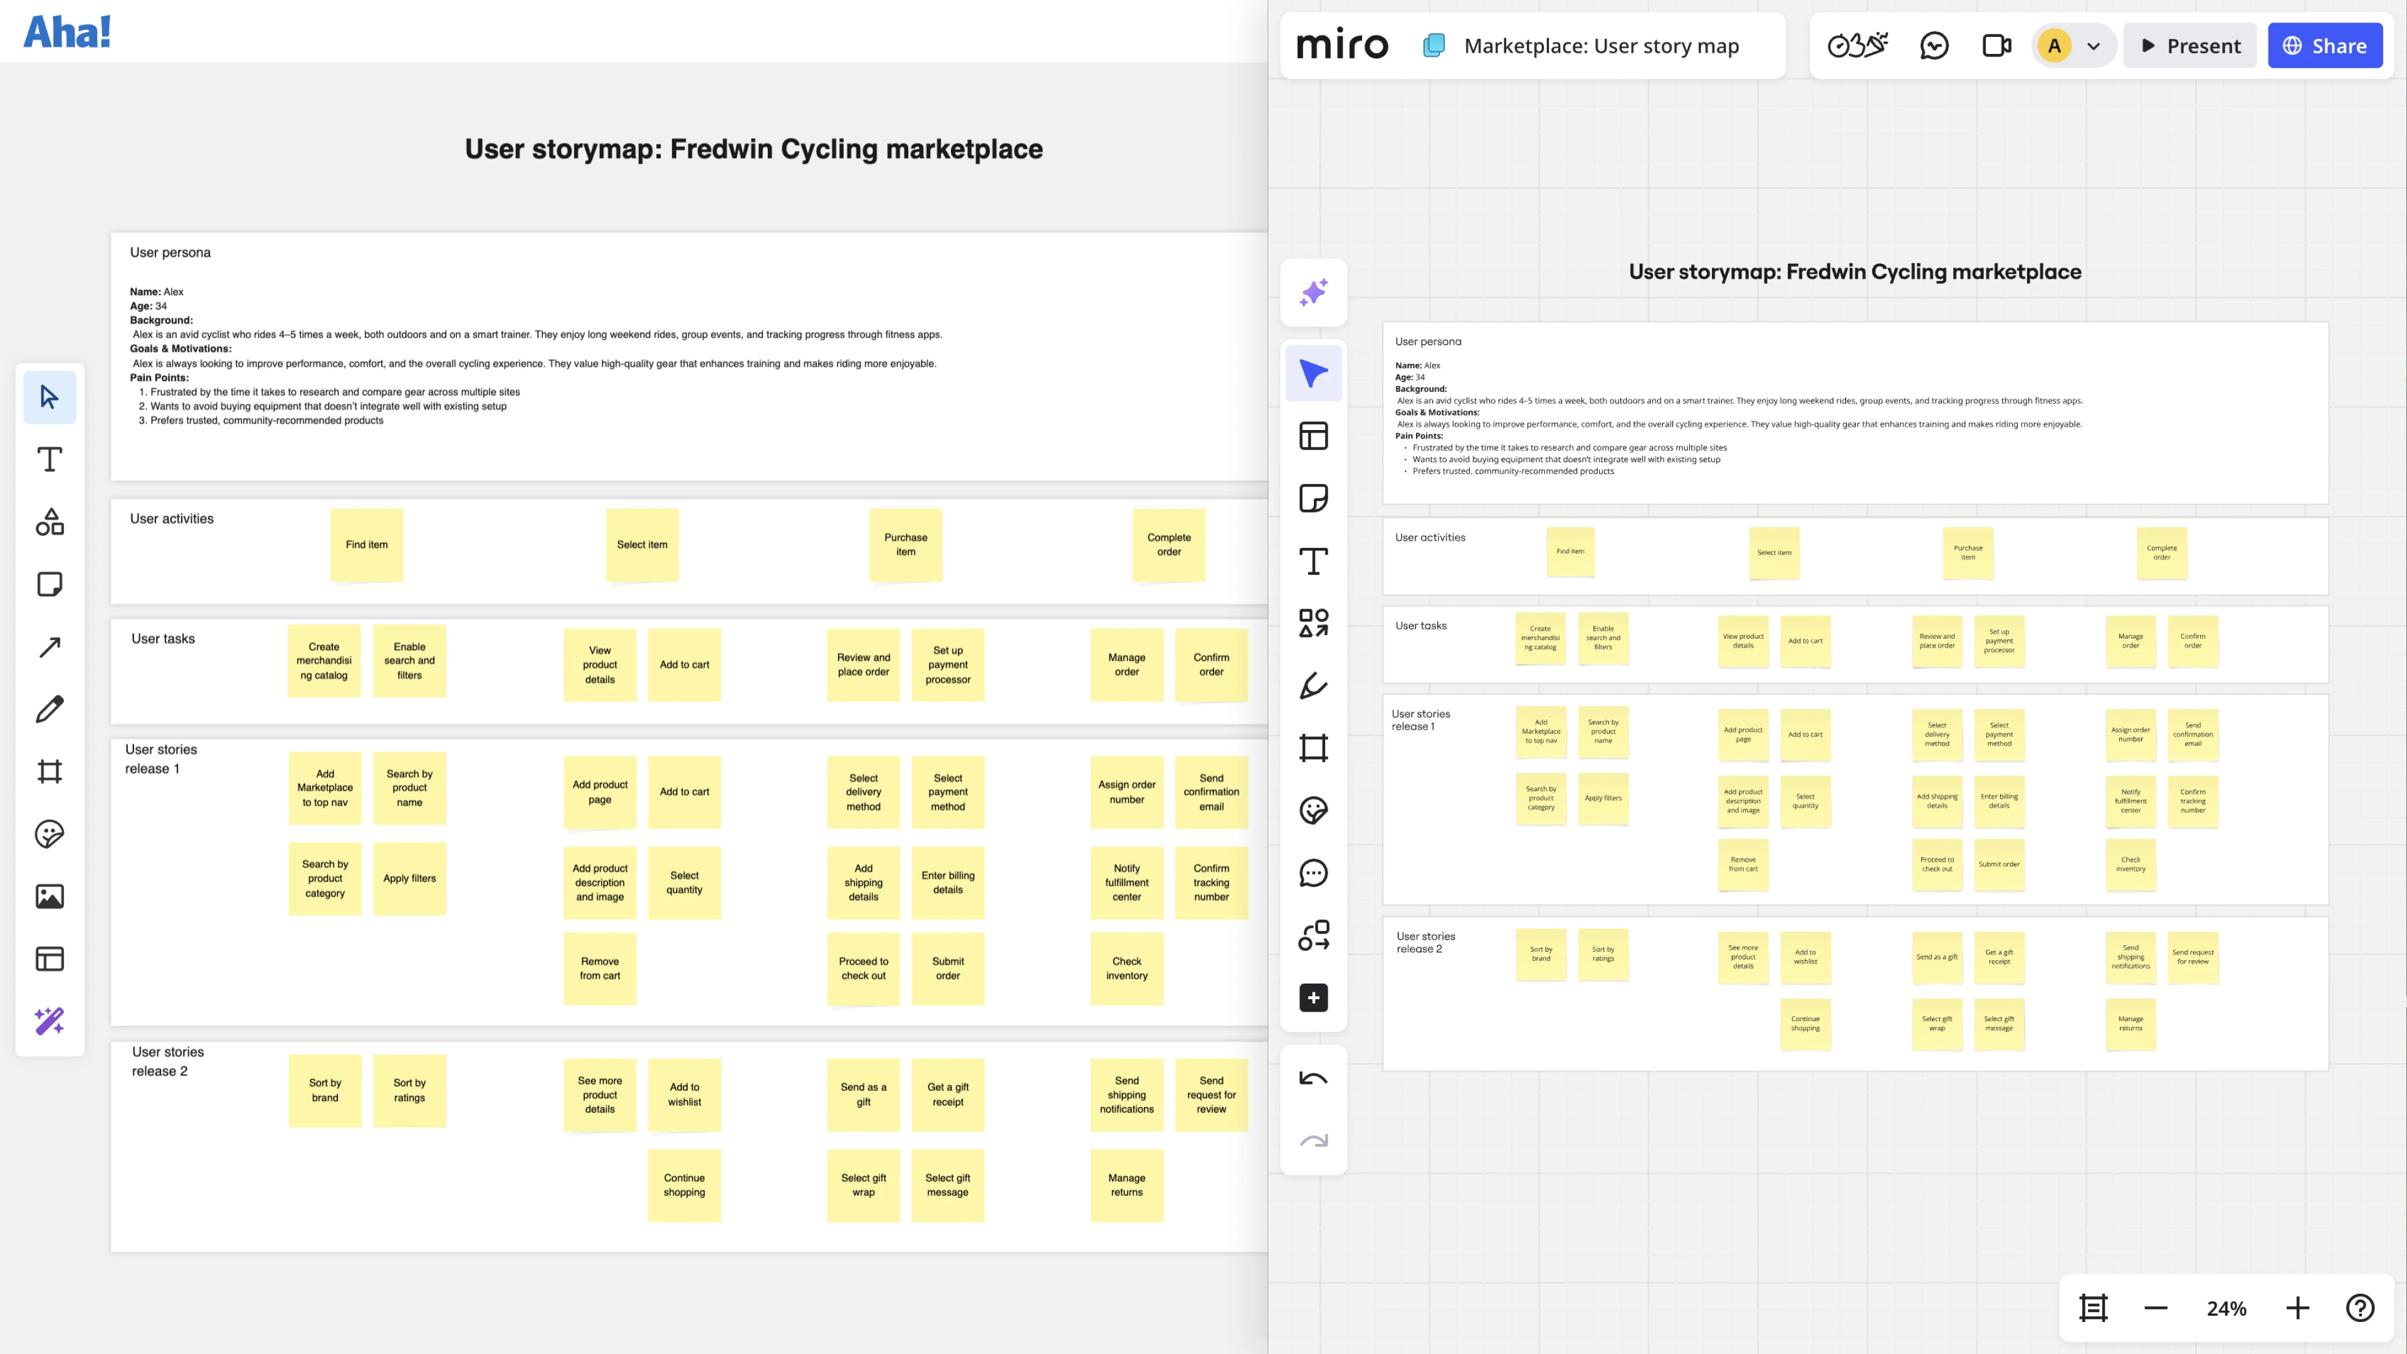Image resolution: width=2407 pixels, height=1354 pixels.
Task: Open the Miro comment tool
Action: (x=1313, y=873)
